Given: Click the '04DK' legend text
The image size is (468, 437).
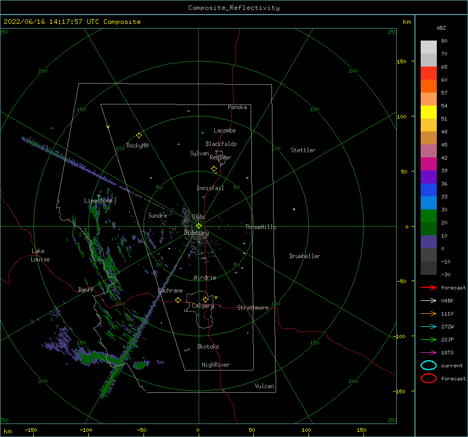Looking at the screenshot, I should (447, 301).
